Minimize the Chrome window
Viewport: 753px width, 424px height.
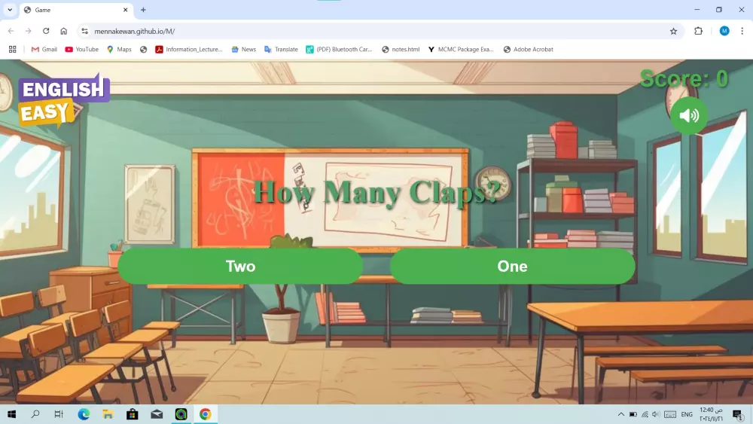[697, 10]
